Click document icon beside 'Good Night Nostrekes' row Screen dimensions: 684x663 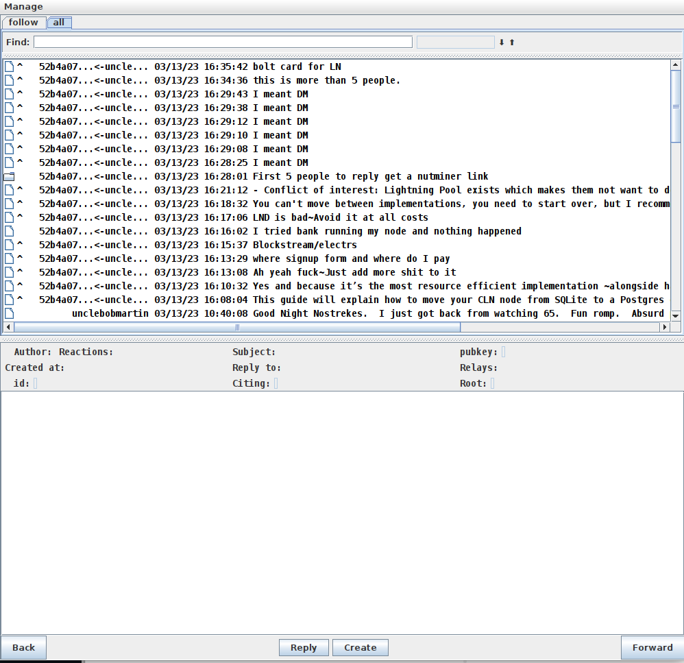(9, 313)
